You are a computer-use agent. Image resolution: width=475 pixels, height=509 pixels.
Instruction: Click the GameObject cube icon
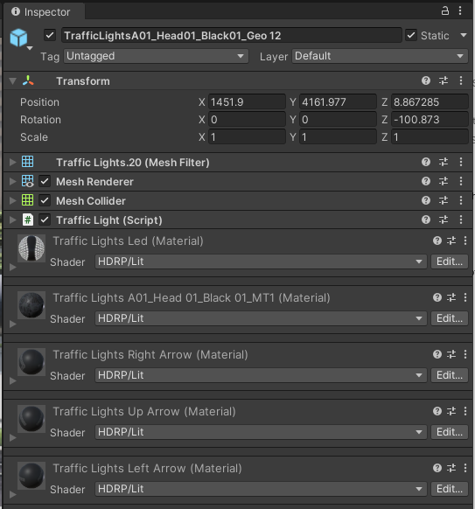[x=18, y=38]
